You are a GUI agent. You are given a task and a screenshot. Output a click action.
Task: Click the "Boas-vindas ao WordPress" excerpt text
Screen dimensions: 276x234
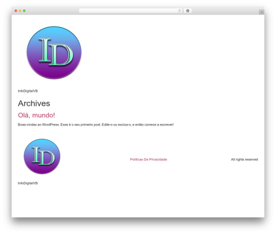pyautogui.click(x=95, y=124)
